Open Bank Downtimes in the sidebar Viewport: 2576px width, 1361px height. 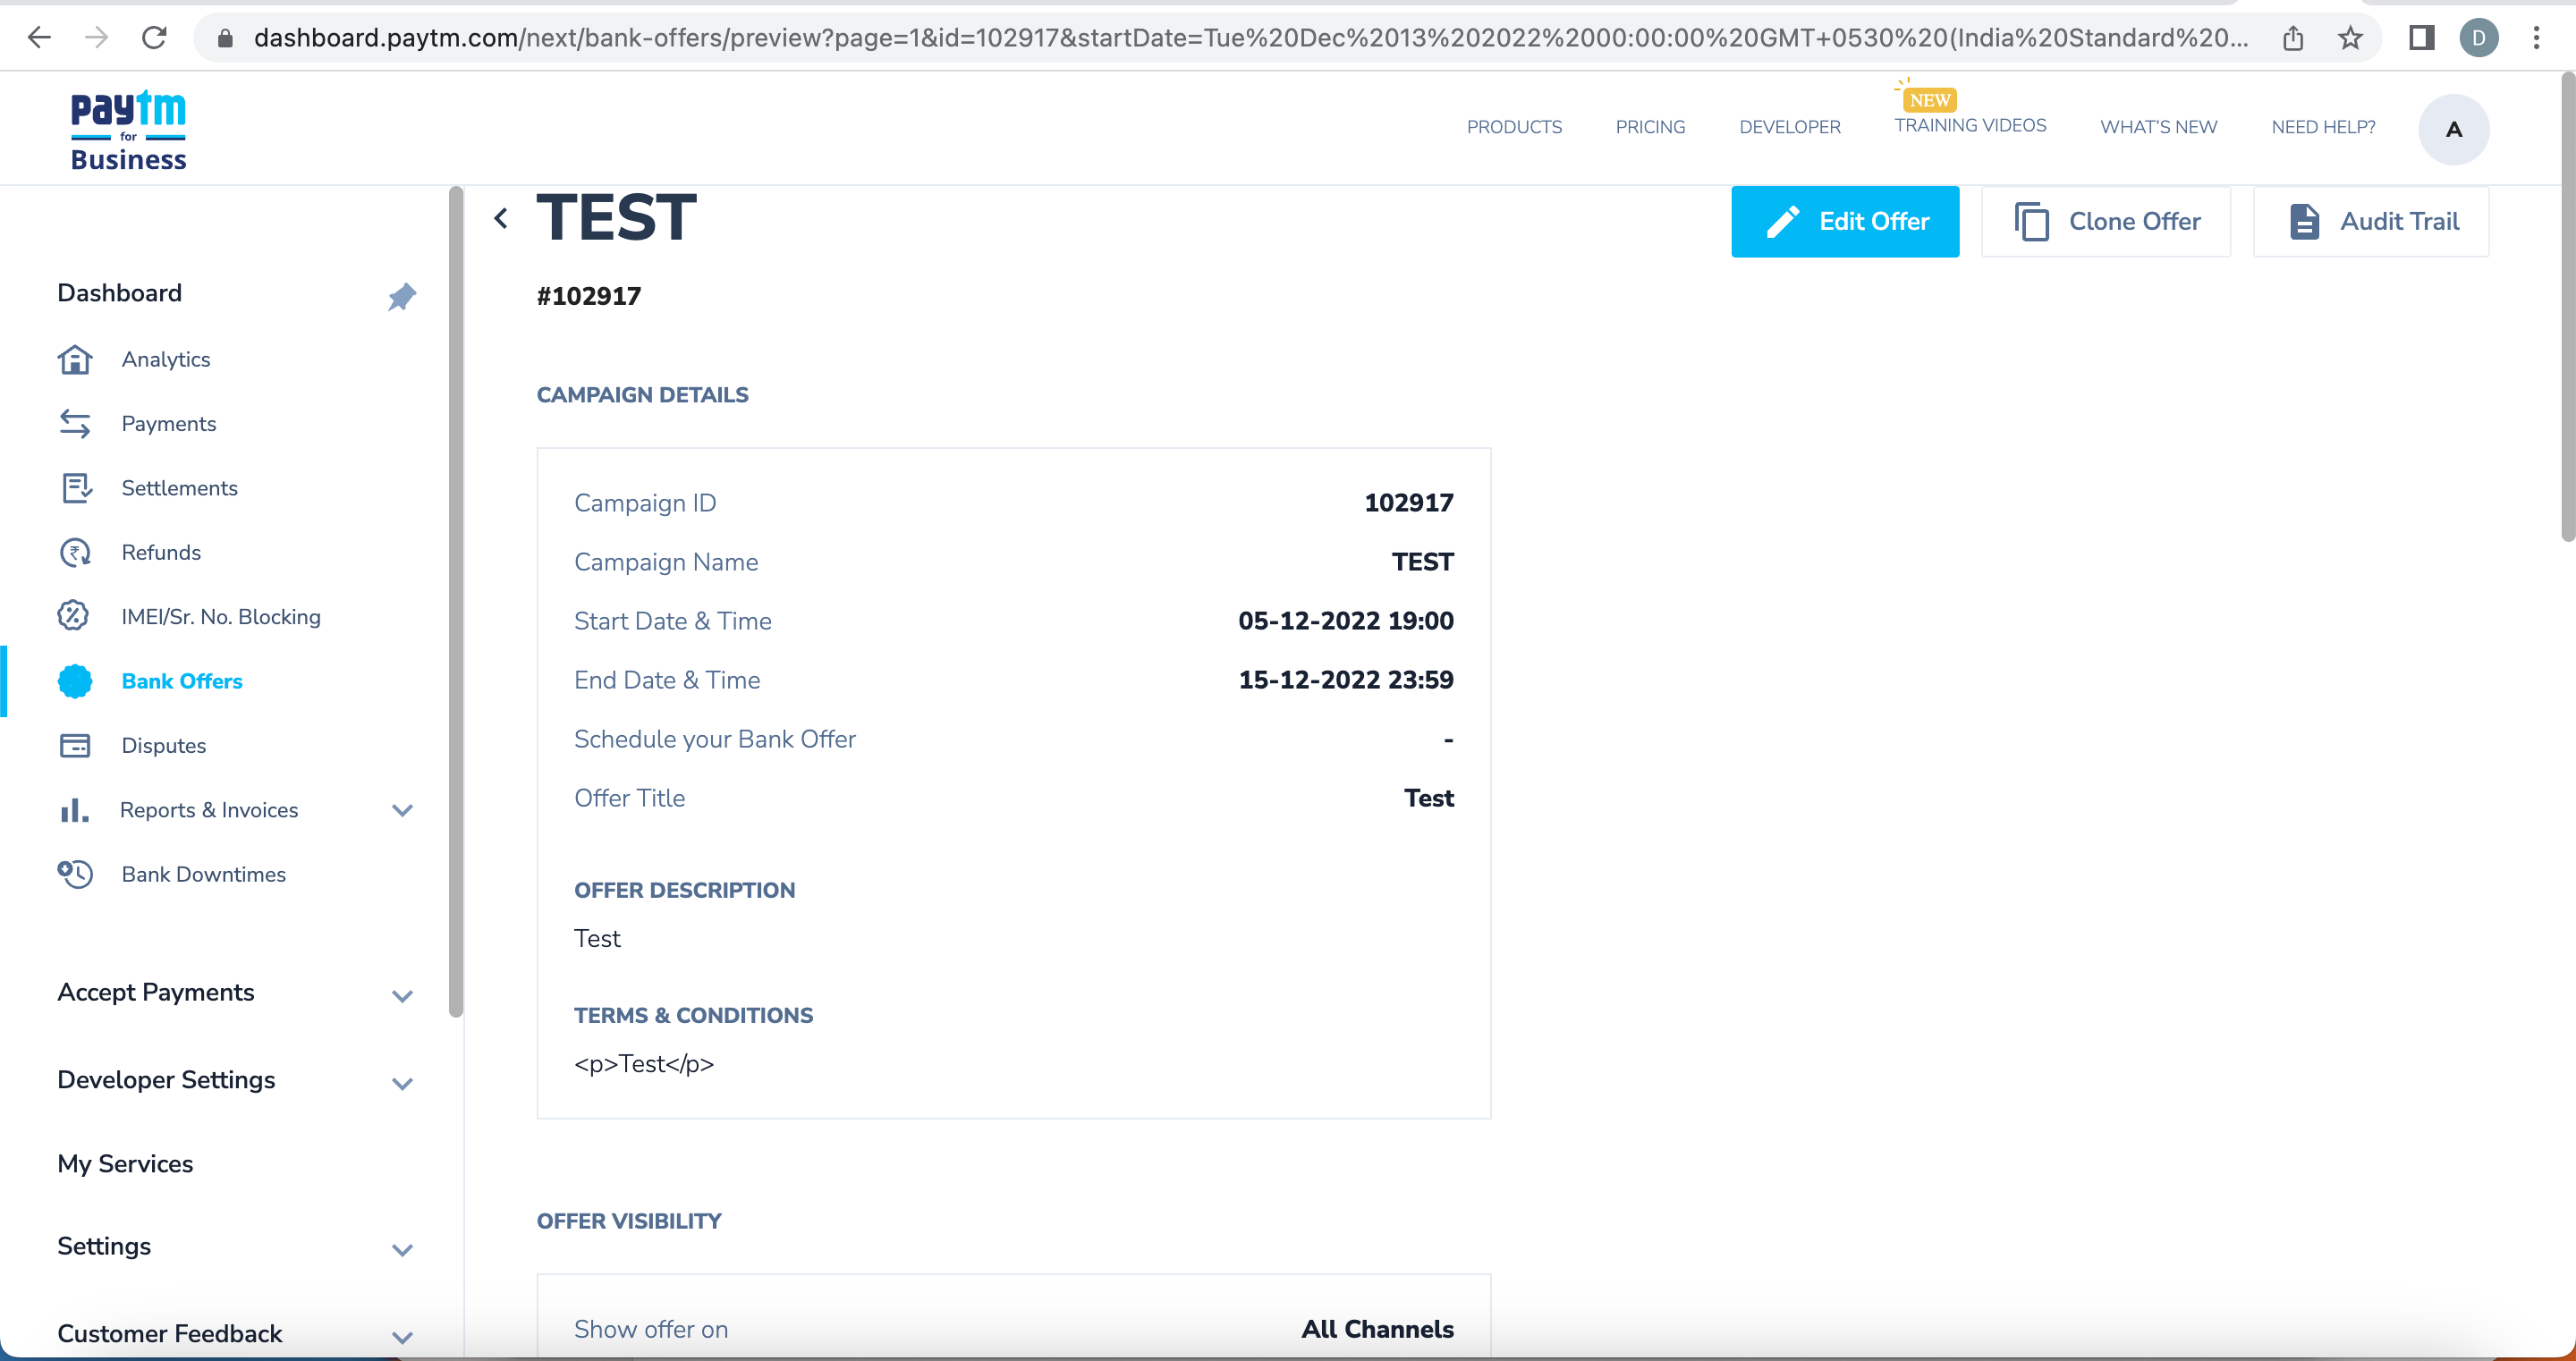tap(204, 874)
